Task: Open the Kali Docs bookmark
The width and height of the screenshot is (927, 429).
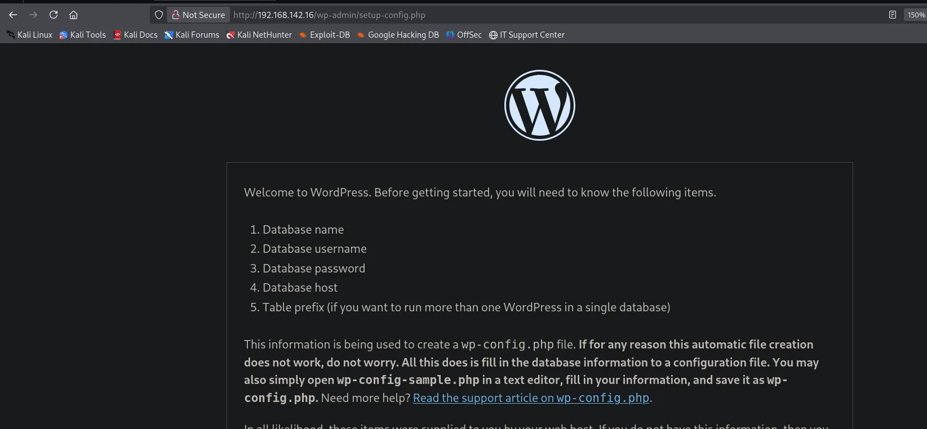Action: (136, 35)
